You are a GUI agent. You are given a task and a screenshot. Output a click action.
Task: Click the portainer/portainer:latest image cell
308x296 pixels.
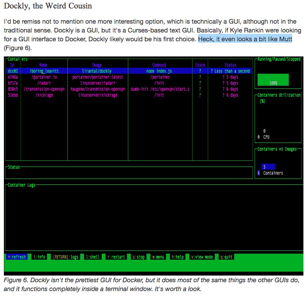(97, 77)
